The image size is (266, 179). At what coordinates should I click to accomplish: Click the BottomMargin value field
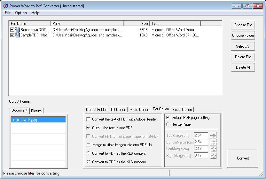click(201, 142)
